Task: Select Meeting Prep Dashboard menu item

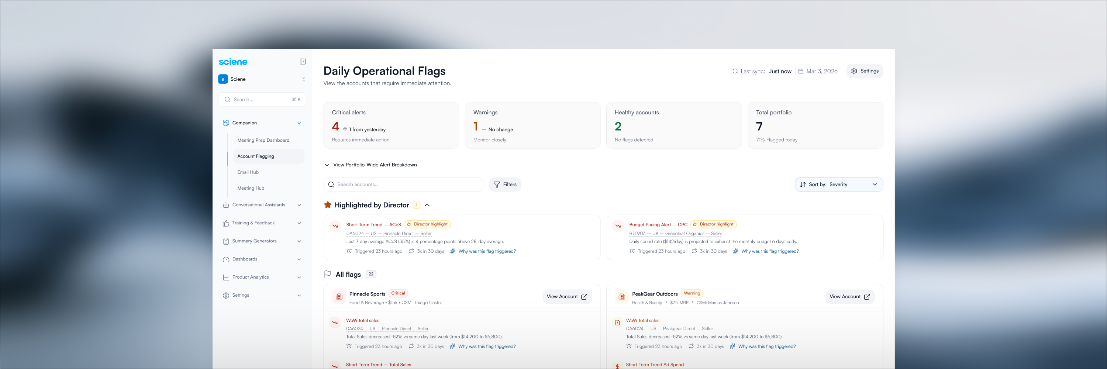Action: click(x=263, y=140)
